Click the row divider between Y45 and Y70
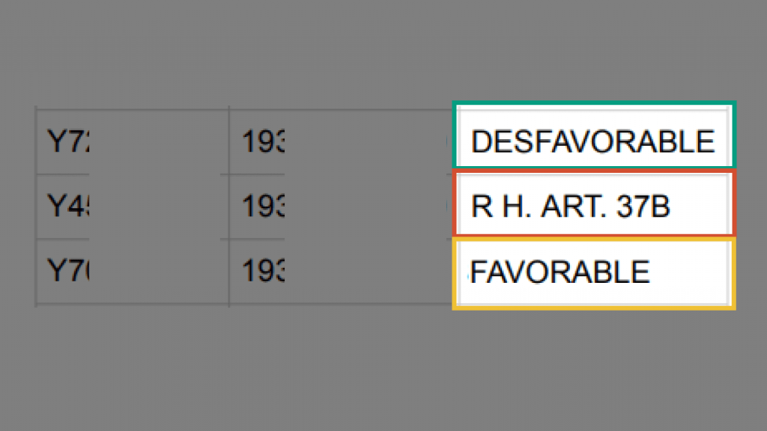 133,239
